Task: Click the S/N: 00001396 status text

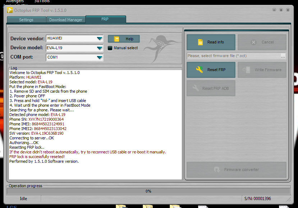Action: (x=257, y=199)
